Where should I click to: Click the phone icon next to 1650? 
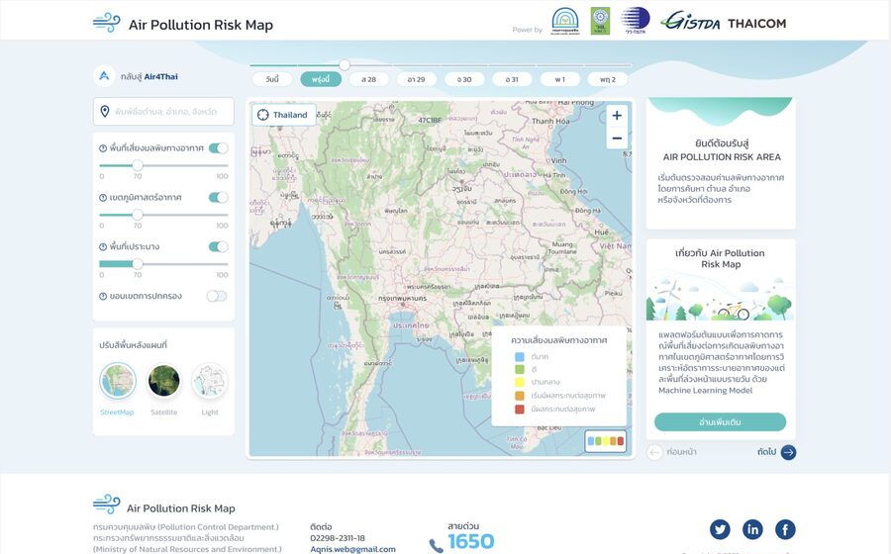coord(436,545)
